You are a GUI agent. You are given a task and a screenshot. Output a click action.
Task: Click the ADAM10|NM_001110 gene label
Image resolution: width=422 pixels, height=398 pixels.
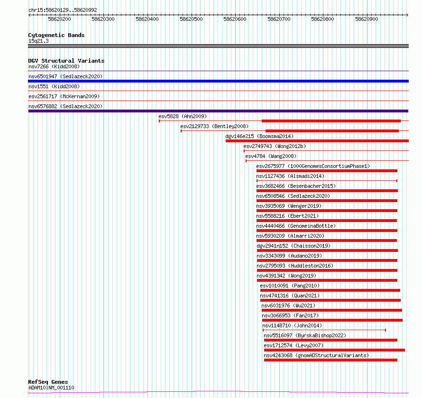(x=51, y=388)
